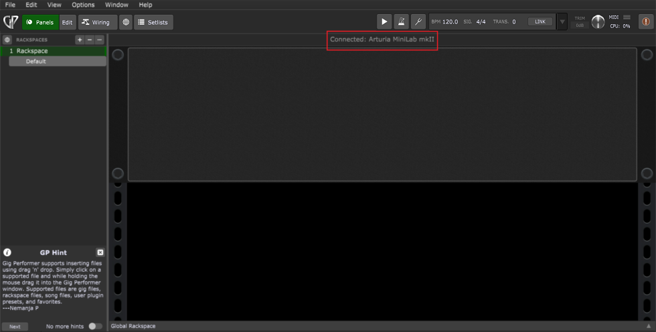
Task: Select the Default variation
Action: coord(58,62)
